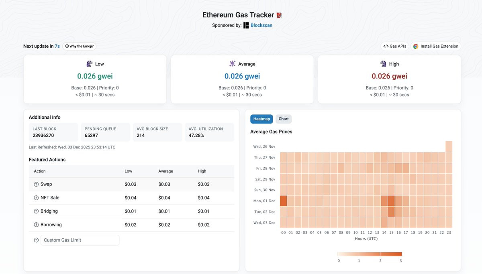The width and height of the screenshot is (482, 274).
Task: Click the Chrome icon on Install Gas Extension
Action: coord(416,46)
